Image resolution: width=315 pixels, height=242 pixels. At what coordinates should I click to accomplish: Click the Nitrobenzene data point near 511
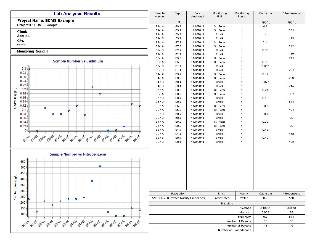pos(100,166)
